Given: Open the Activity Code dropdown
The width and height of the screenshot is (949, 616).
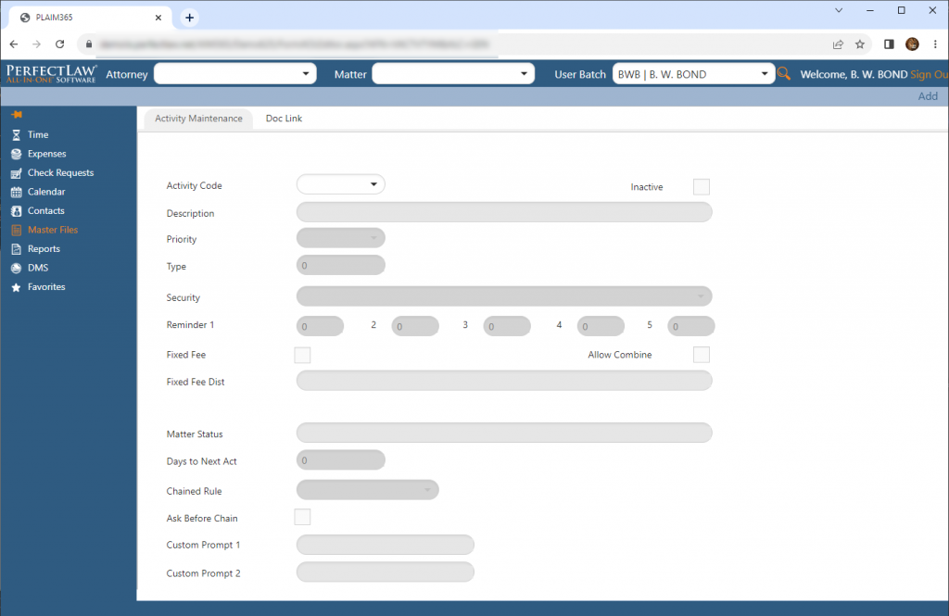Looking at the screenshot, I should coord(341,184).
